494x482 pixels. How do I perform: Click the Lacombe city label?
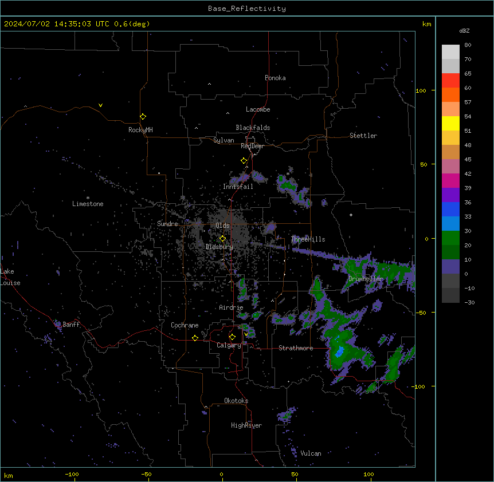(x=258, y=109)
